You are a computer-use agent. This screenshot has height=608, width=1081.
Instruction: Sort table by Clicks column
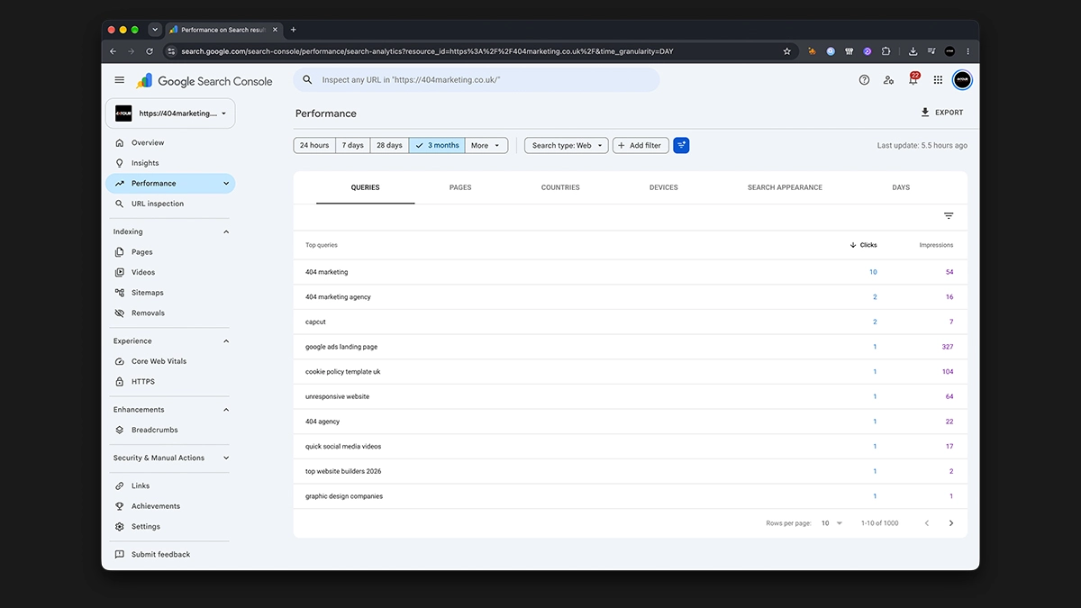coord(863,245)
